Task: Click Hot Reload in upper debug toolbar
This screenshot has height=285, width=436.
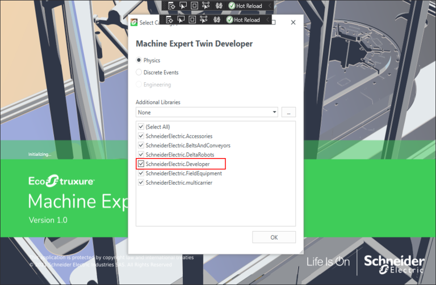Action: [x=245, y=6]
